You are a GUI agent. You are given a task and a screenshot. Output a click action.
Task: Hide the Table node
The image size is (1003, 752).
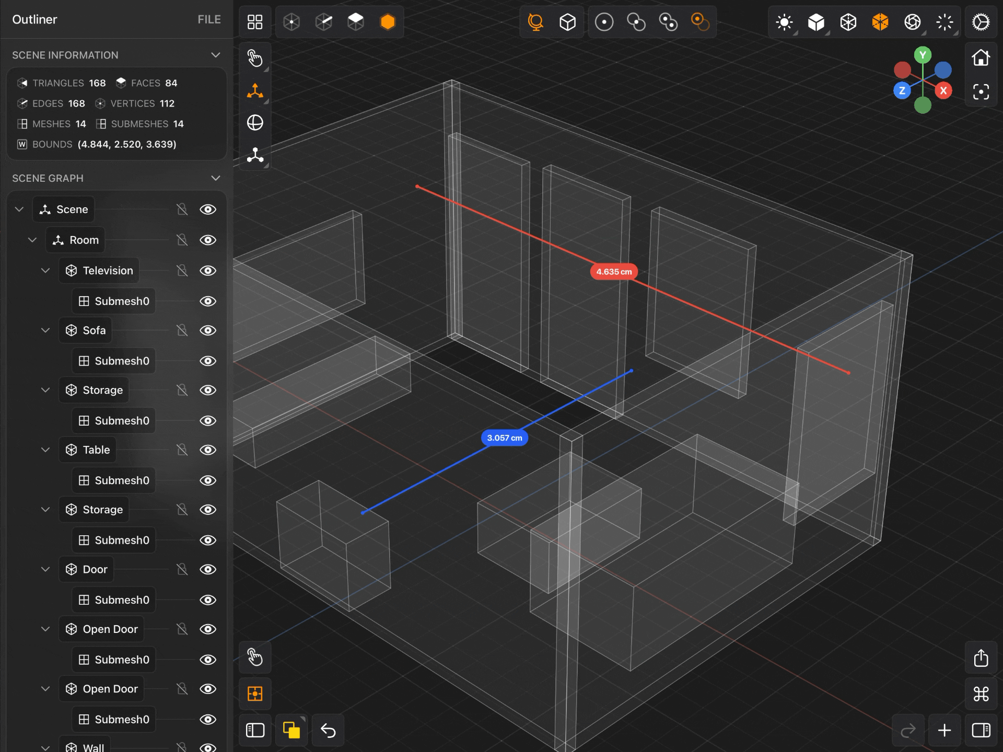coord(208,450)
